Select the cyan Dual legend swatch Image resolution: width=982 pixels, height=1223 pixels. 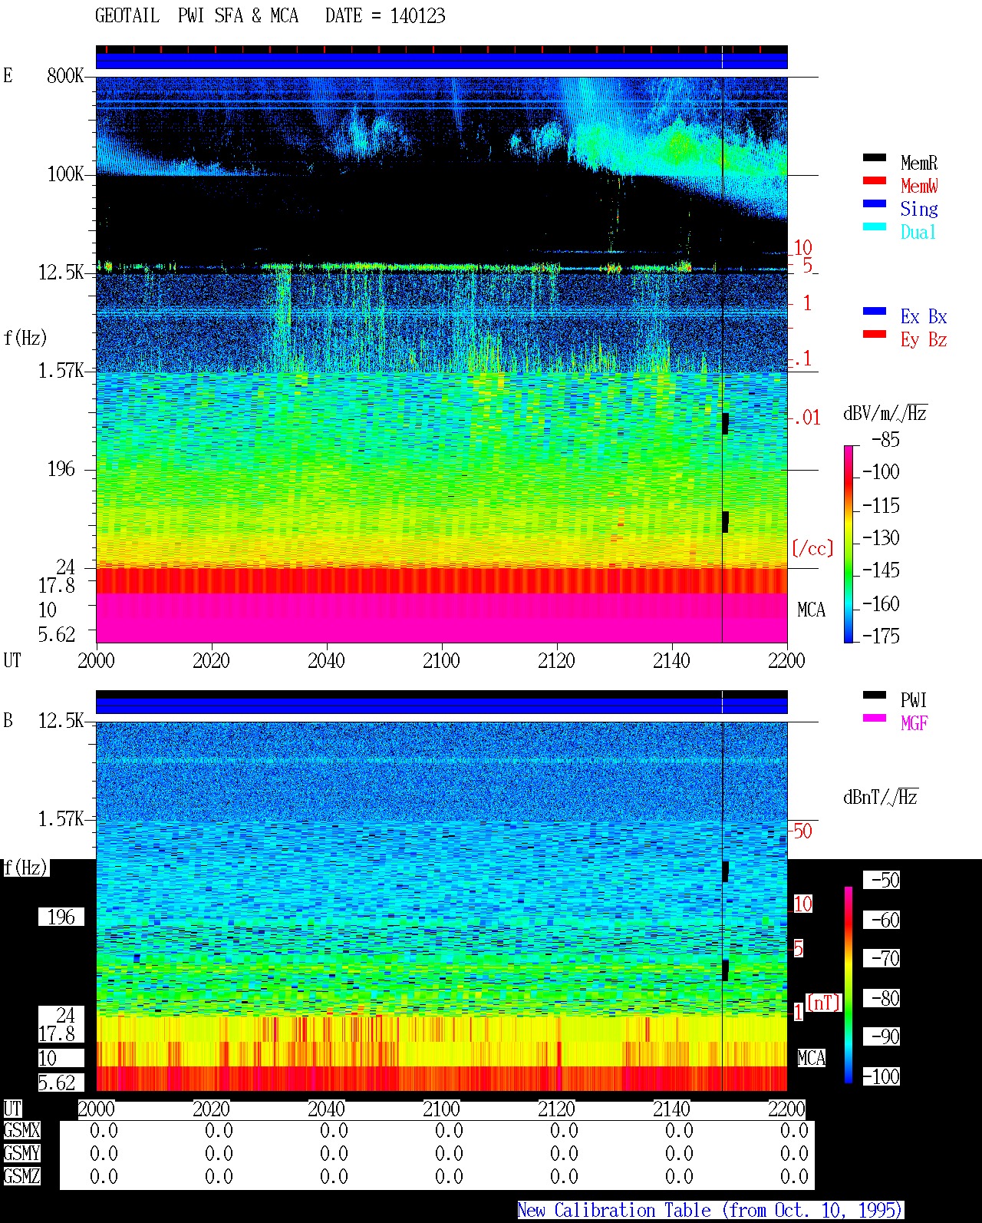[875, 226]
